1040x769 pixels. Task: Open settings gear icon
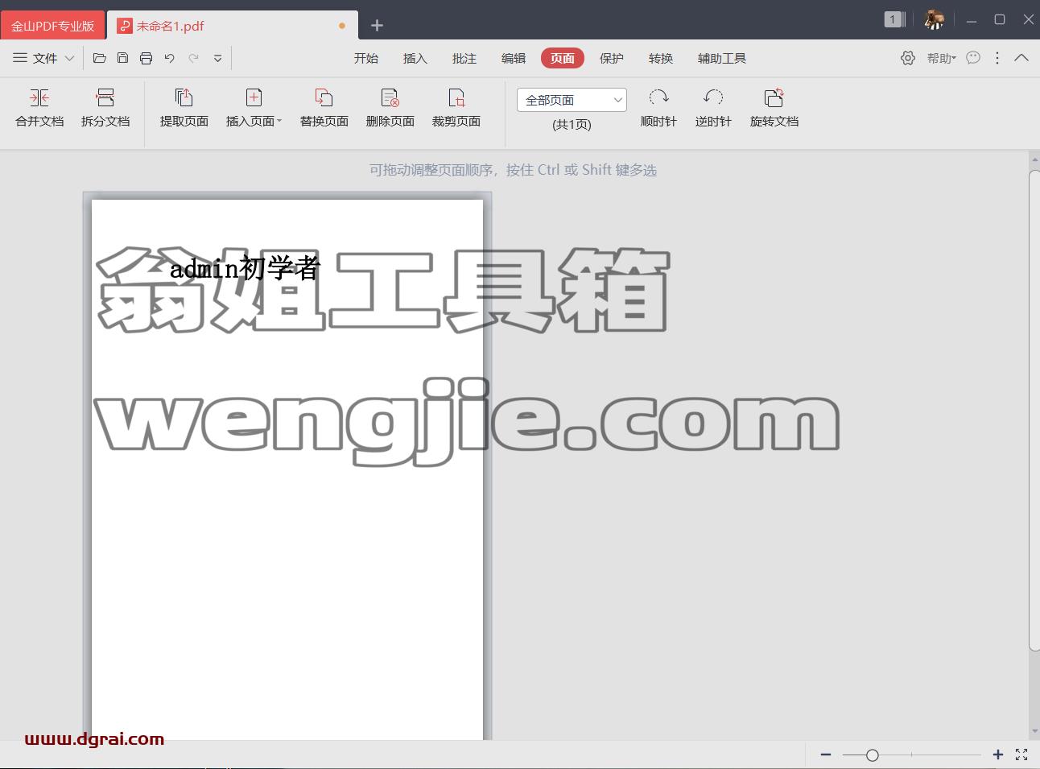click(x=908, y=58)
